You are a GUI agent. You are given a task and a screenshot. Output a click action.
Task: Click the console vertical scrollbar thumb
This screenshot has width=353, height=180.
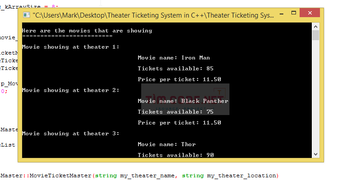(x=315, y=35)
